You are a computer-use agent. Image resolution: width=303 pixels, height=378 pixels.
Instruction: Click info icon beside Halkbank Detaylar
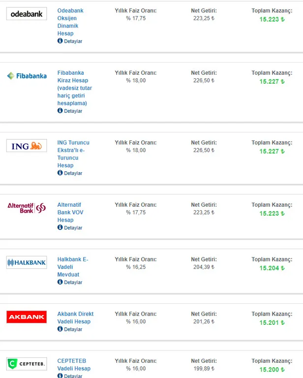click(x=60, y=282)
